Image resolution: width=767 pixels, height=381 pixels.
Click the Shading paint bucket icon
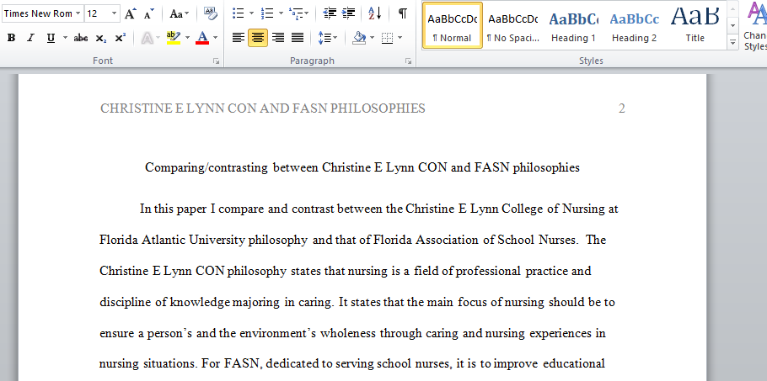[359, 38]
